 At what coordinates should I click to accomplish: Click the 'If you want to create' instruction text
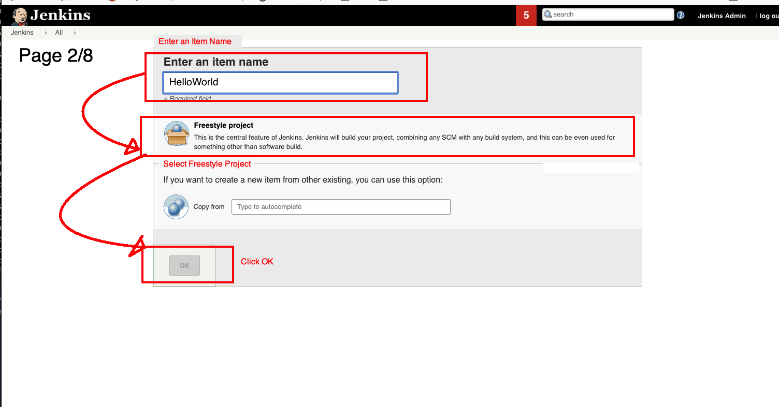(303, 180)
